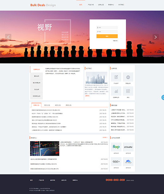
Task: Open the Roop partner logo
Action: pyautogui.click(x=116, y=147)
